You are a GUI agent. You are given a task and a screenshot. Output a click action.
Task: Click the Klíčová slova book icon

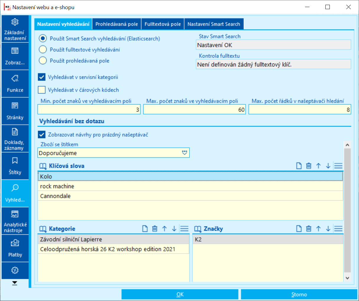click(x=43, y=166)
